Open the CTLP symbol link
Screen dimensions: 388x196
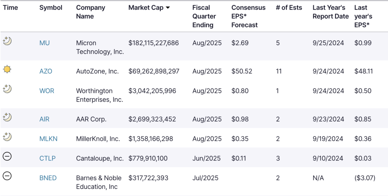click(x=47, y=158)
